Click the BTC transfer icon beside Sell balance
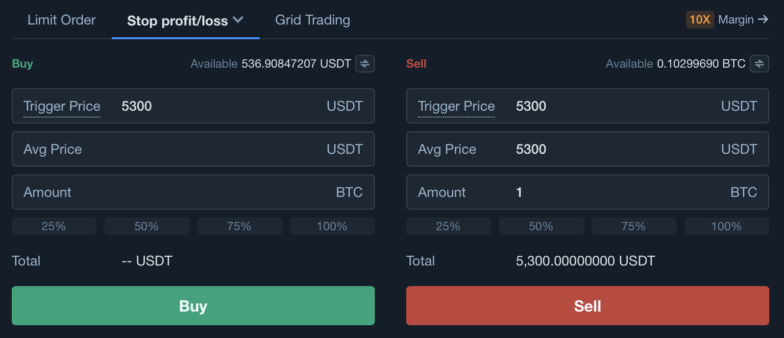 (x=759, y=64)
